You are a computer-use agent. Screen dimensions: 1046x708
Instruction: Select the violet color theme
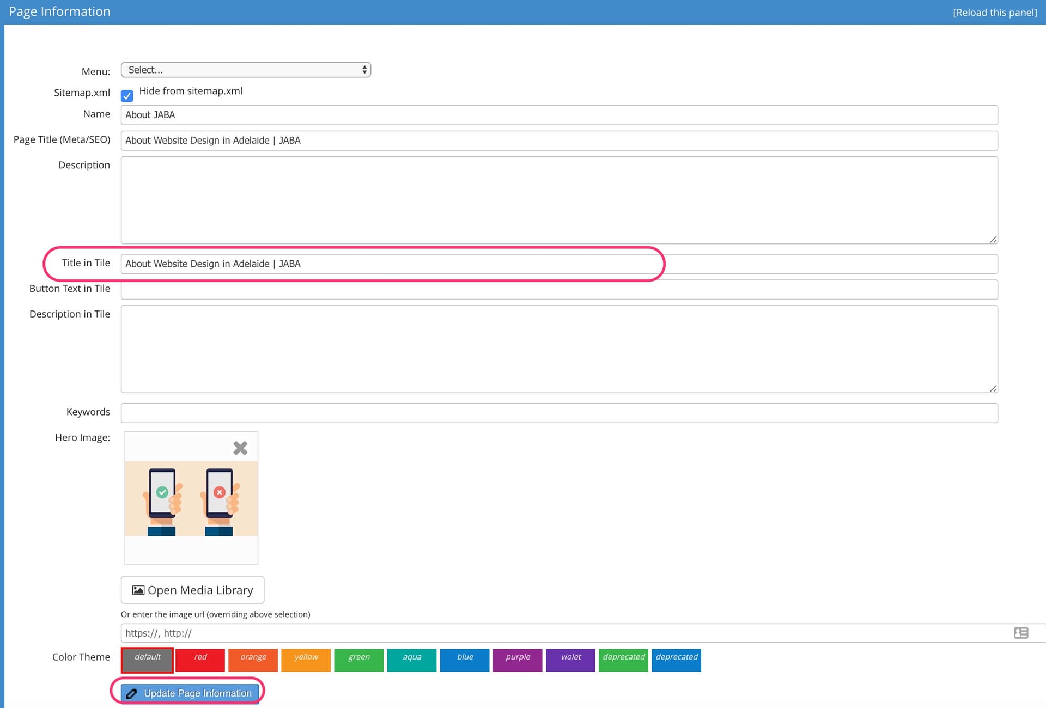point(570,660)
